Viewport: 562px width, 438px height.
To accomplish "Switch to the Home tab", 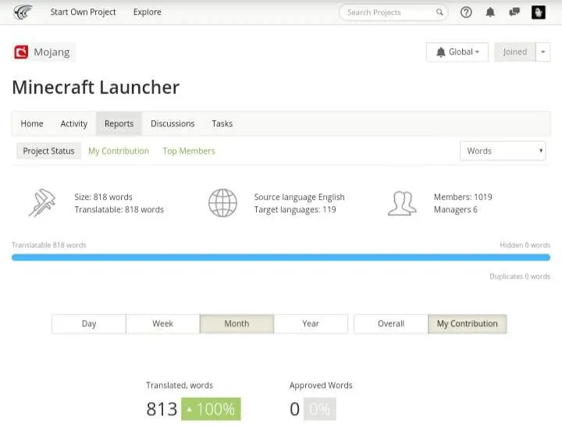I will coord(32,123).
